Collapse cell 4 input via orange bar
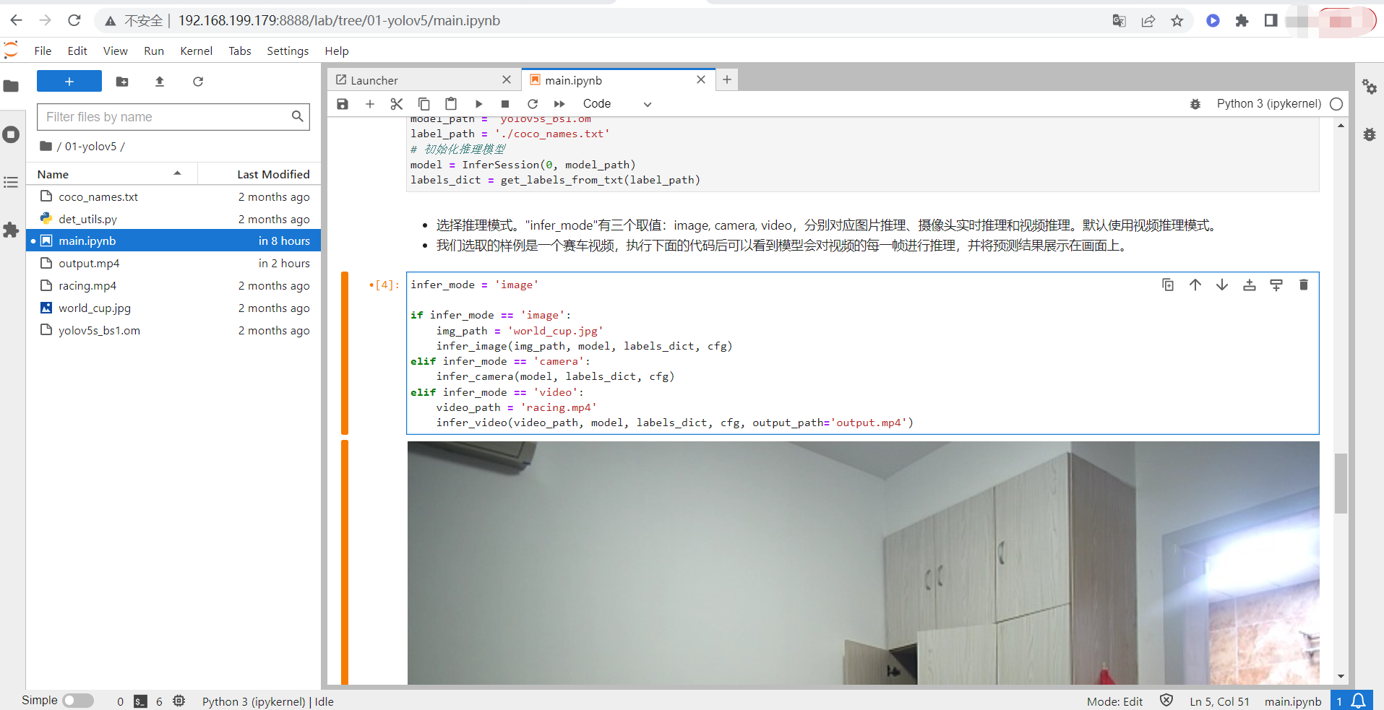 coord(345,353)
